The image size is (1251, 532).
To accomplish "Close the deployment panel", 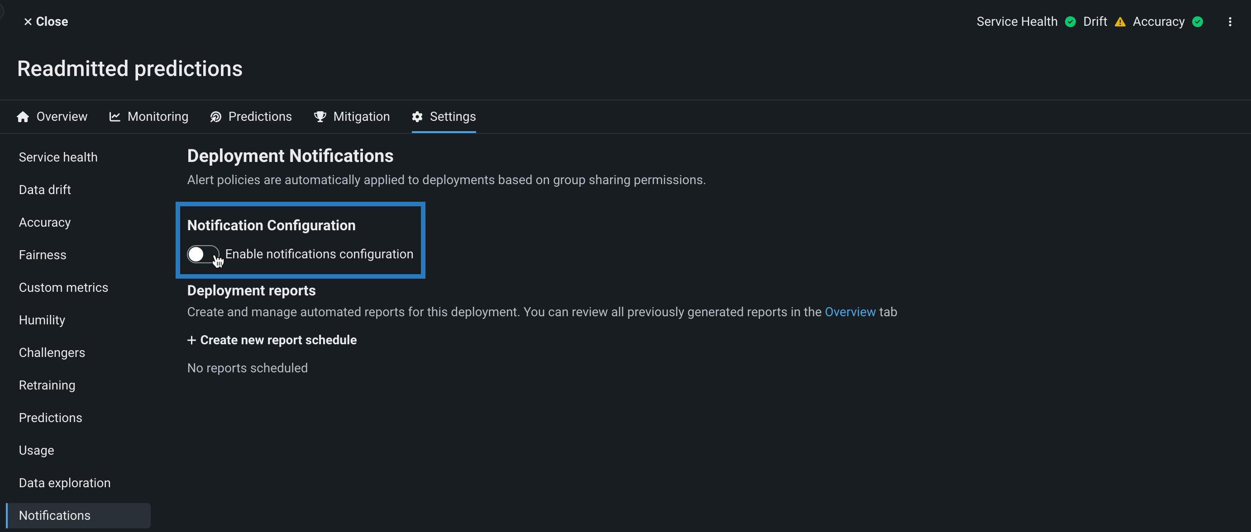I will tap(46, 22).
